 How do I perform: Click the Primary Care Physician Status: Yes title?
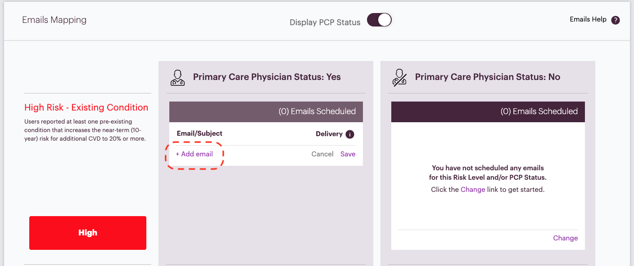(x=267, y=77)
